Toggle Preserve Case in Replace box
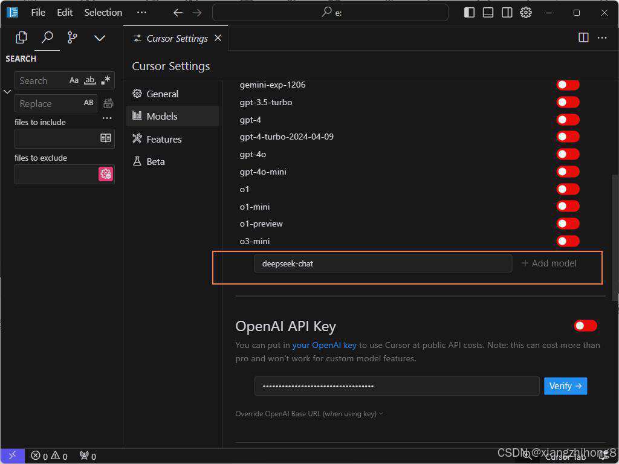 [88, 103]
